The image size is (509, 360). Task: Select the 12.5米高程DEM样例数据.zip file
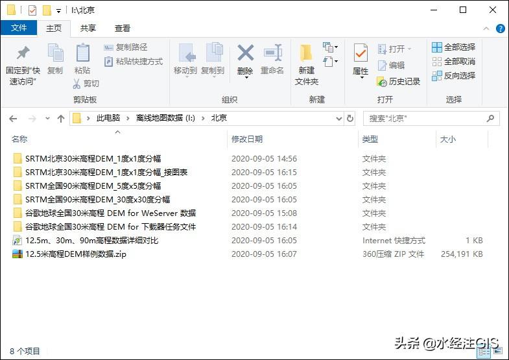[x=75, y=254]
